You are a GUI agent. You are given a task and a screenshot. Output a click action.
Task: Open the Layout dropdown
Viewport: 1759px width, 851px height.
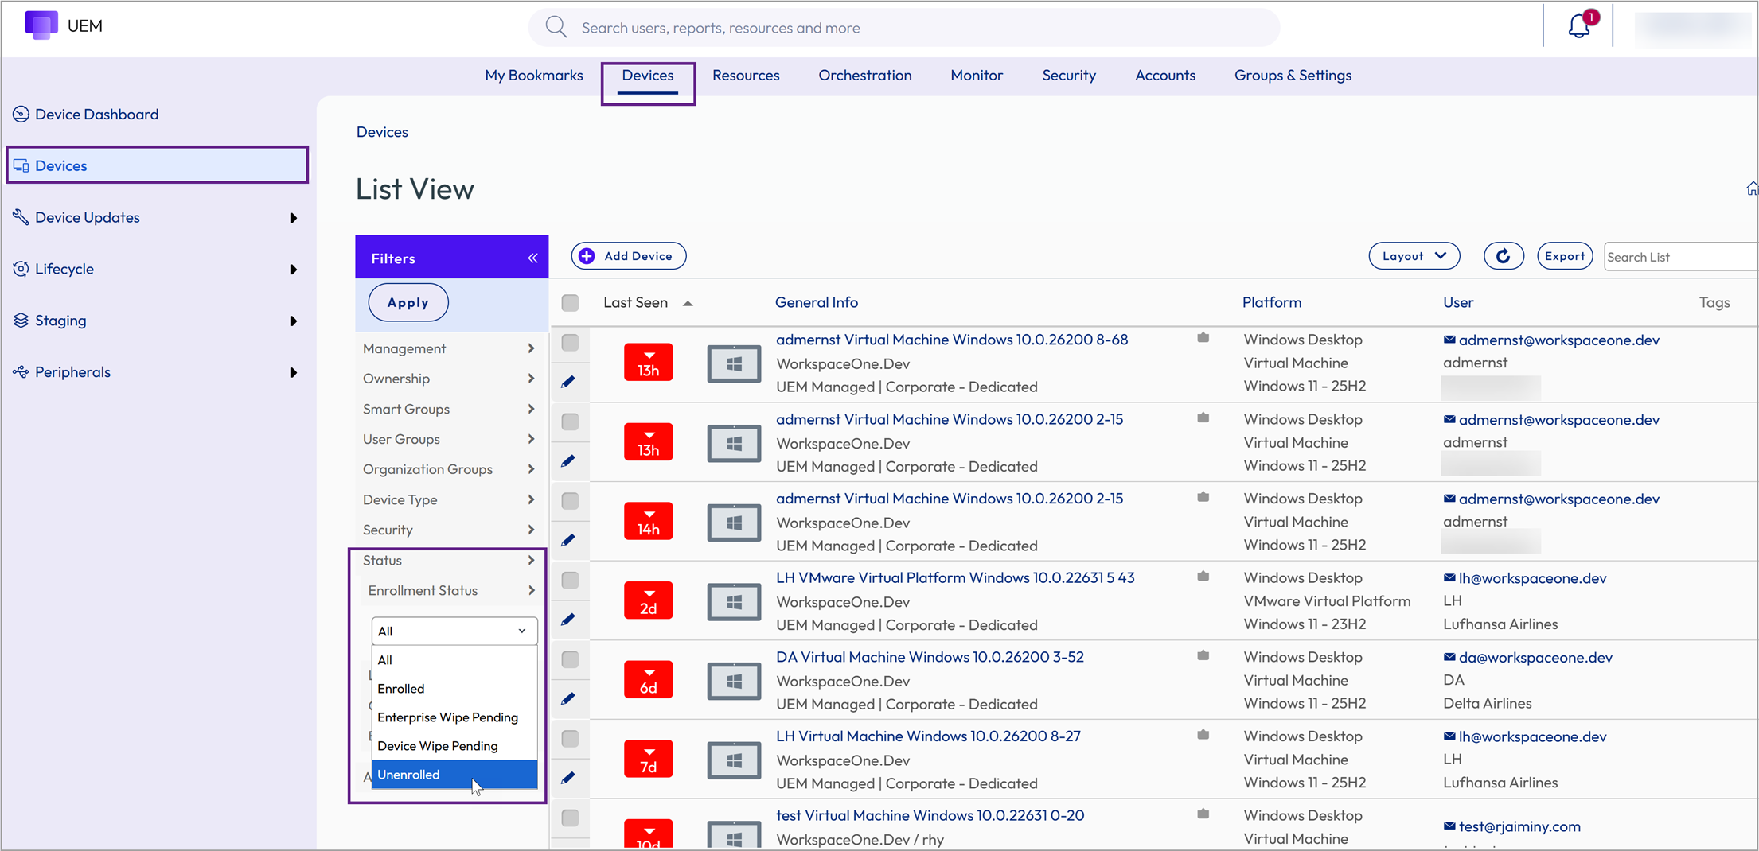point(1414,256)
